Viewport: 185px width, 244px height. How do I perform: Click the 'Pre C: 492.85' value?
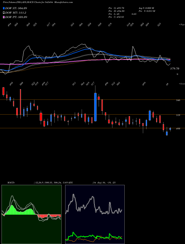[116, 17]
